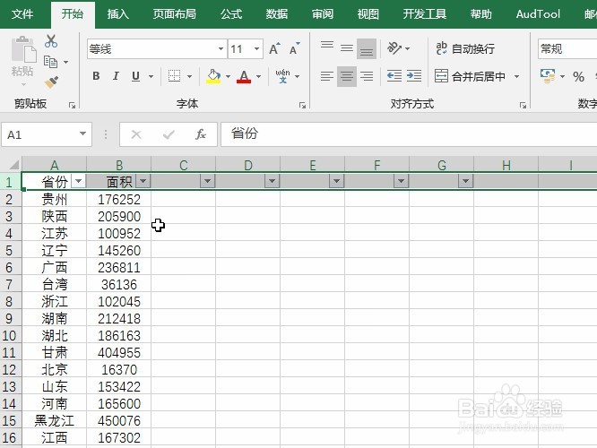Open font color dropdown arrow

(x=259, y=76)
